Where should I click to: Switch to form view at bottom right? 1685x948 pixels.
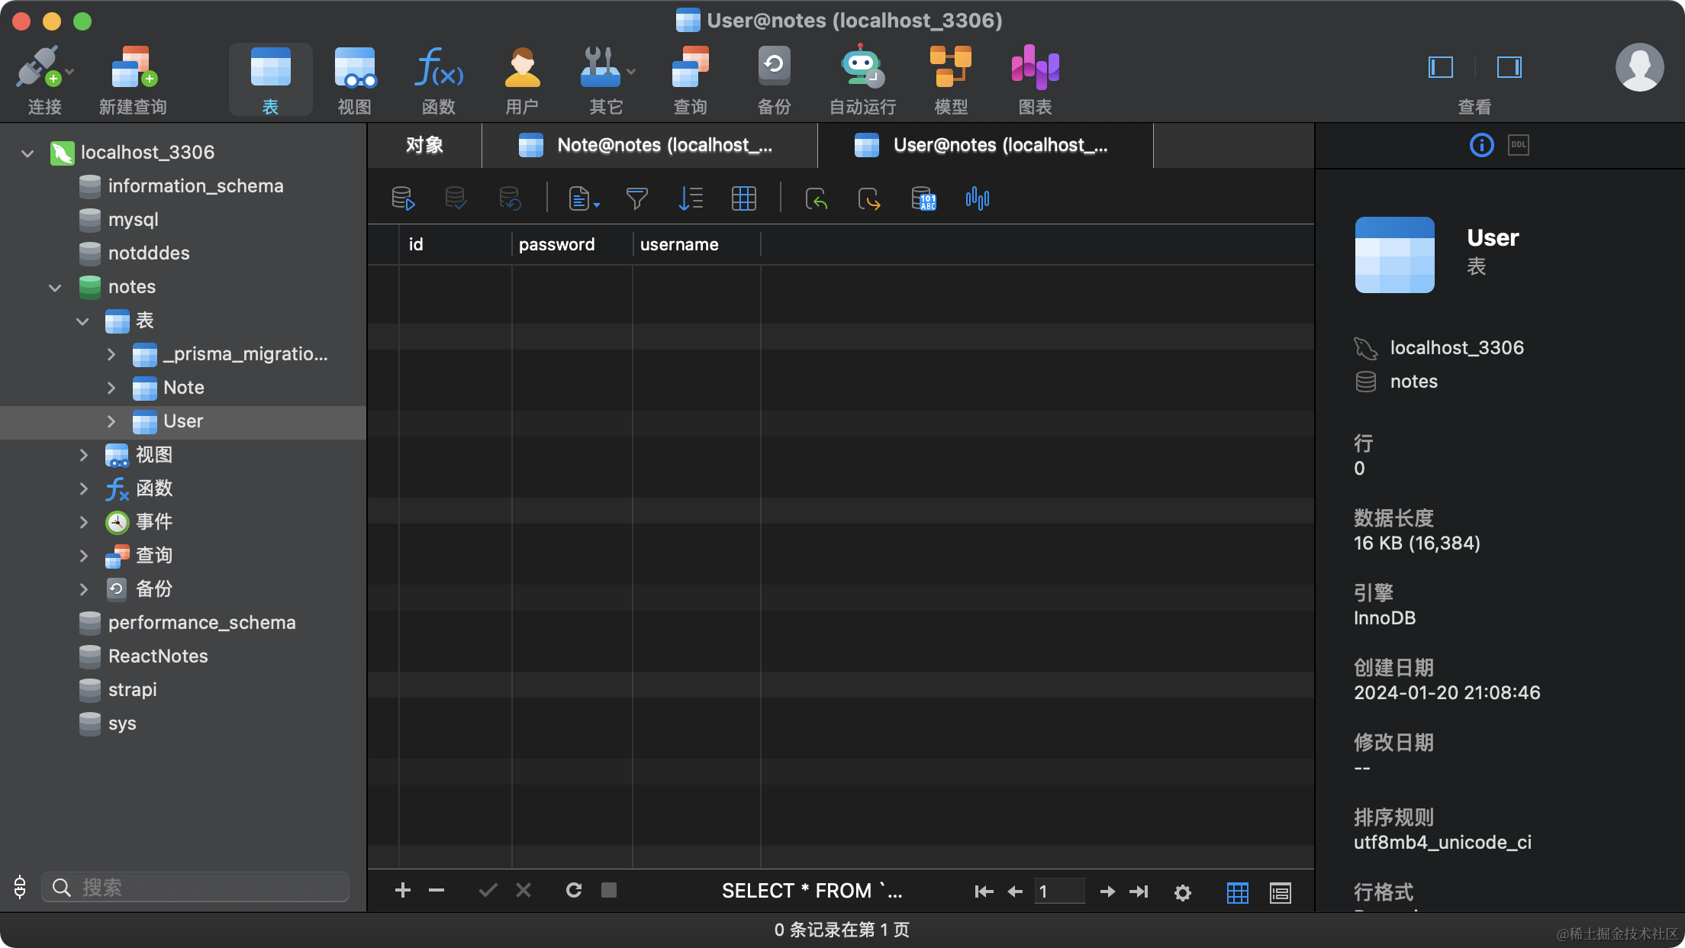[x=1280, y=892]
